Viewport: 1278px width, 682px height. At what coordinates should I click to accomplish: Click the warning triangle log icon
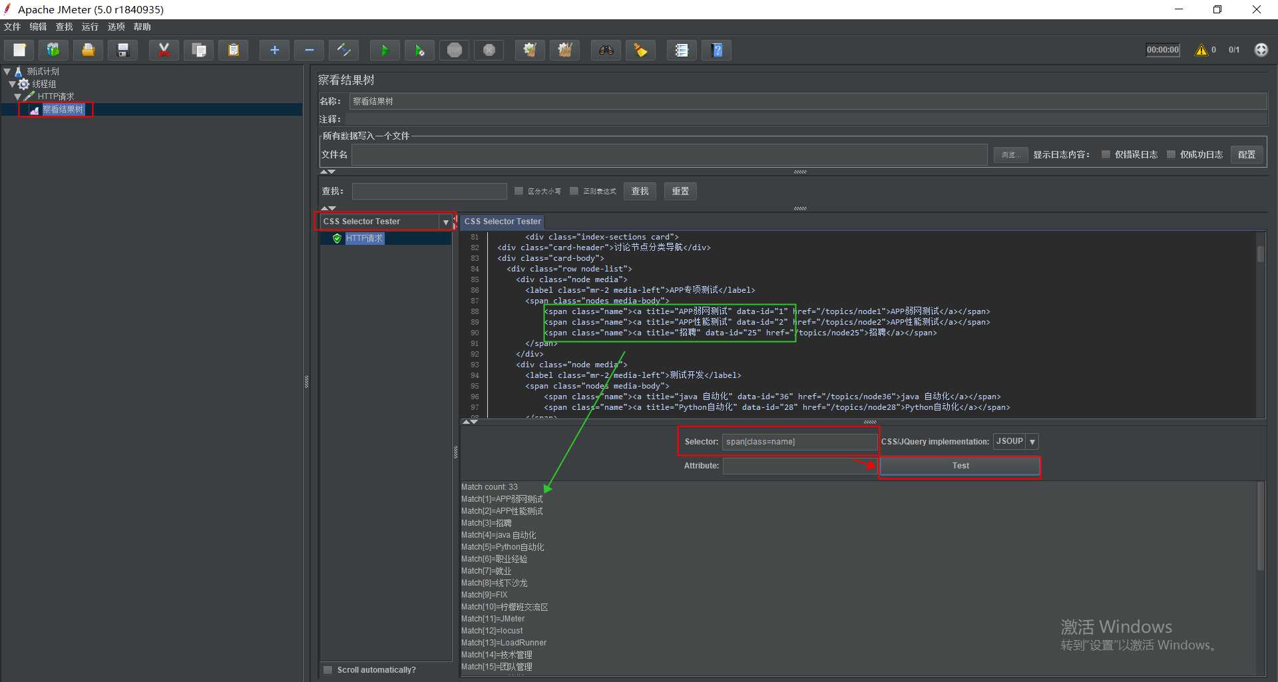pos(1201,50)
